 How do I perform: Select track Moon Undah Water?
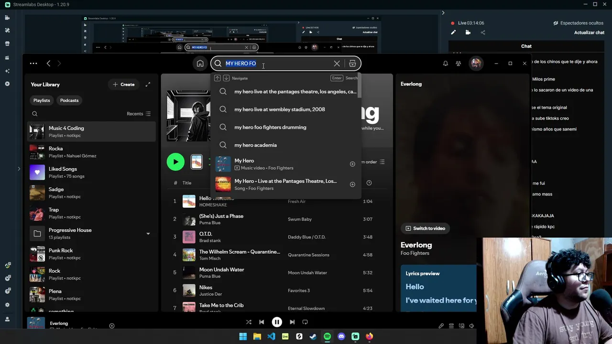tap(277, 273)
